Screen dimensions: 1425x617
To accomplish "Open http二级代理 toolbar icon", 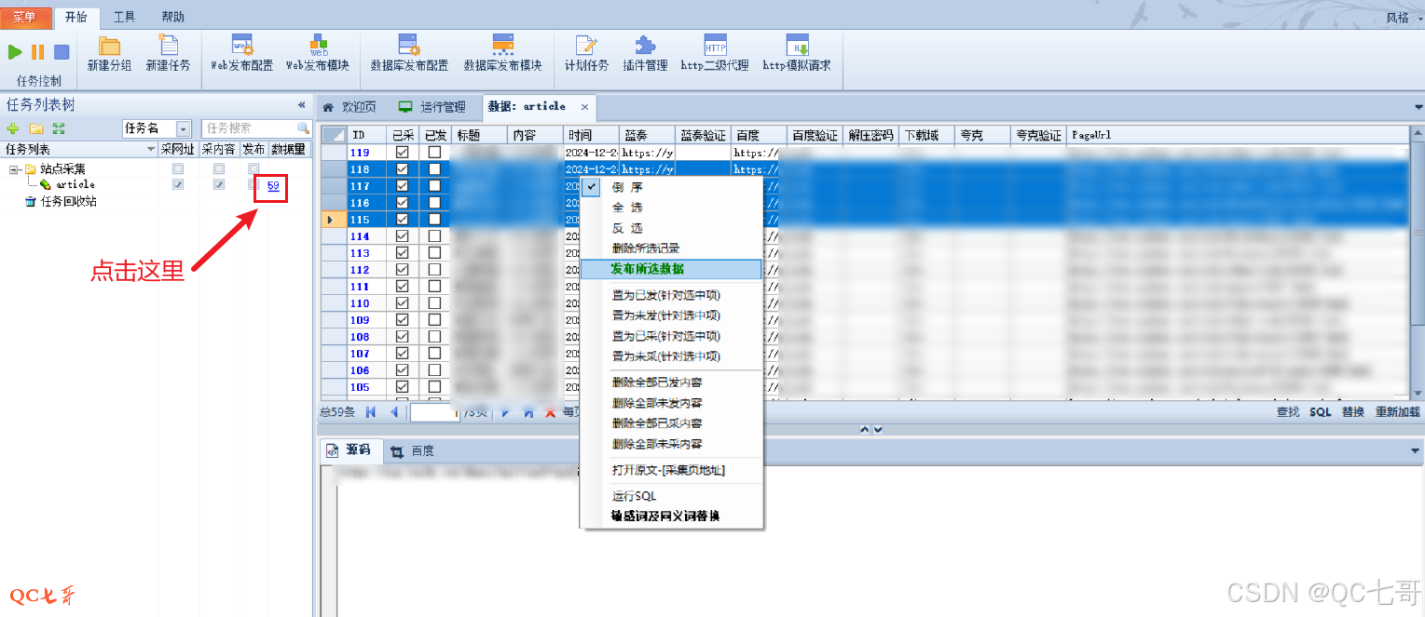I will pos(715,47).
